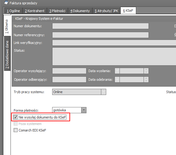Decrease Data odebrania with the down spinner
Image resolution: width=176 pixels, height=155 pixels.
[146, 81]
